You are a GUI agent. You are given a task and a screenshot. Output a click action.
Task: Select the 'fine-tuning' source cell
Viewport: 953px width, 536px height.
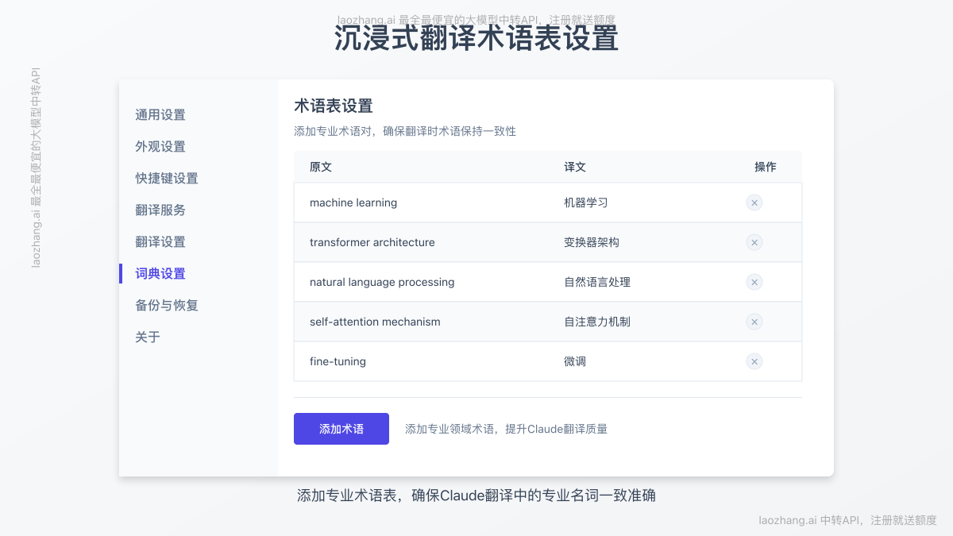(338, 361)
